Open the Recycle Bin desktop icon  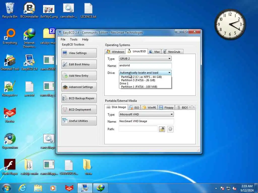coord(10,11)
